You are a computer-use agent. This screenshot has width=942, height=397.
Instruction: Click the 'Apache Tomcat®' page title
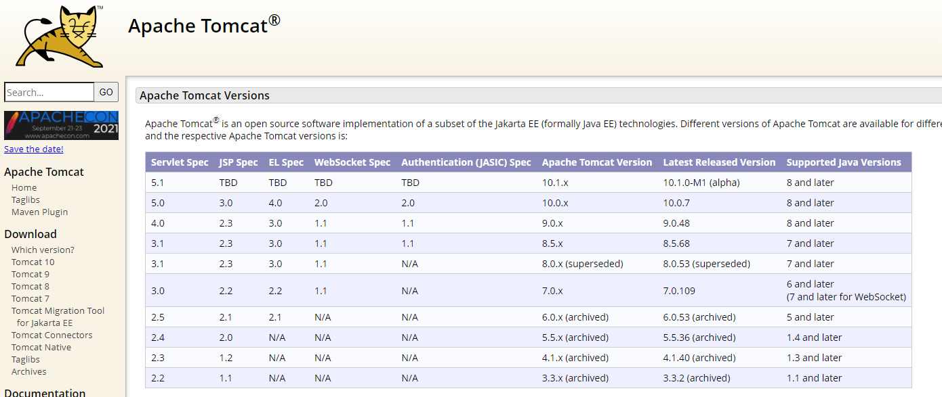(x=204, y=24)
